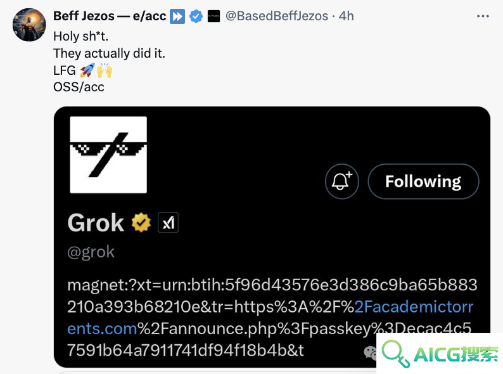This screenshot has width=503, height=374.
Task: Click the 4h timestamp of the tweet
Action: point(347,16)
